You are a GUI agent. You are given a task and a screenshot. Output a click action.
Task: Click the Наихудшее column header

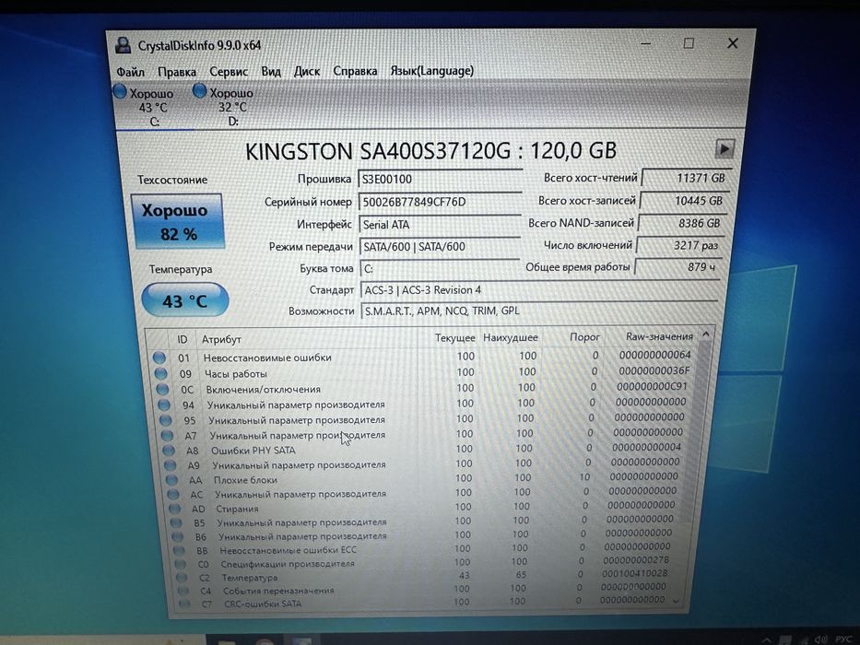click(x=510, y=338)
